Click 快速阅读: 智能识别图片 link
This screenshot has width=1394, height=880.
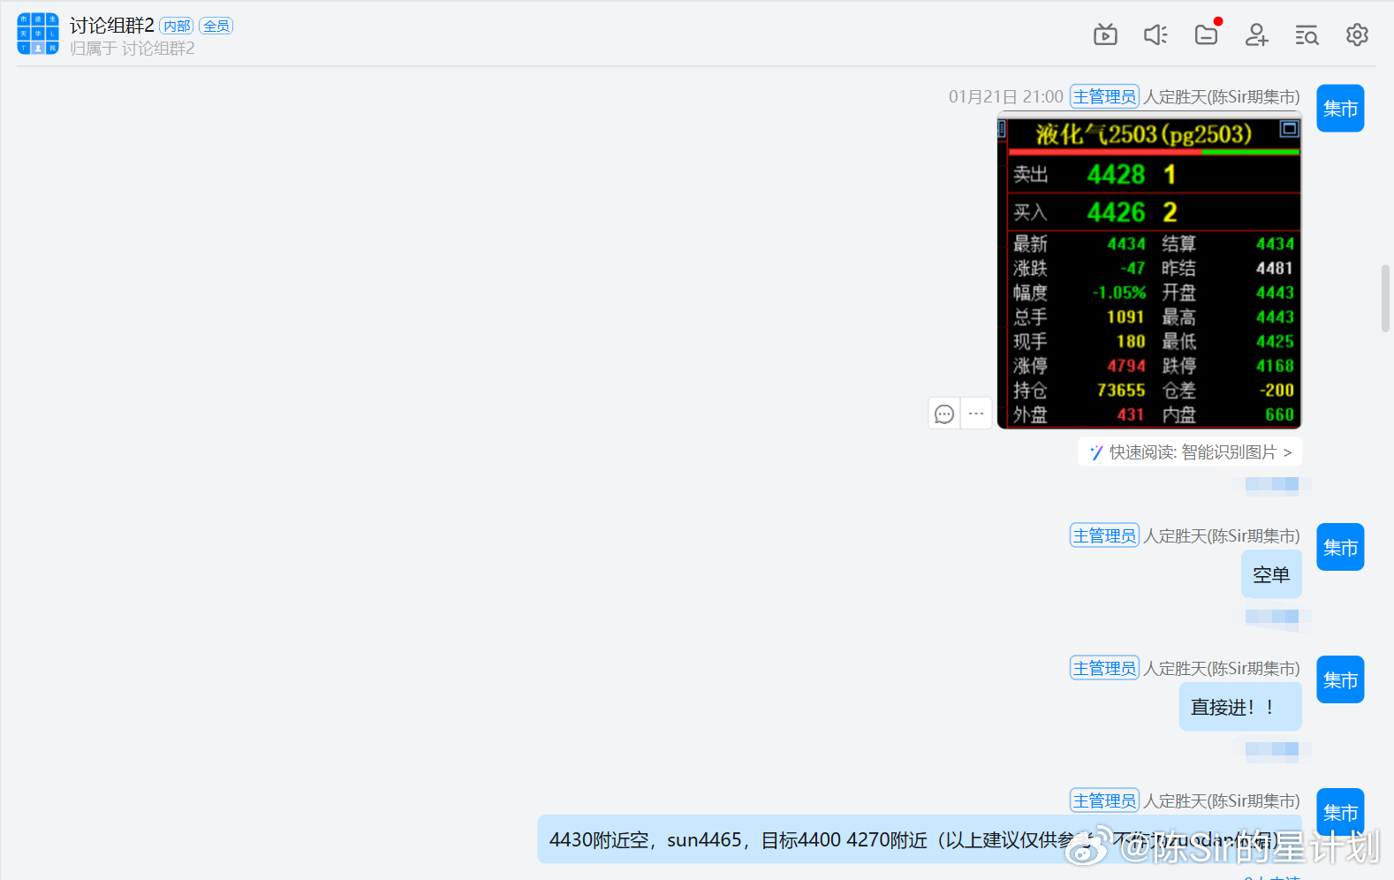point(1191,452)
